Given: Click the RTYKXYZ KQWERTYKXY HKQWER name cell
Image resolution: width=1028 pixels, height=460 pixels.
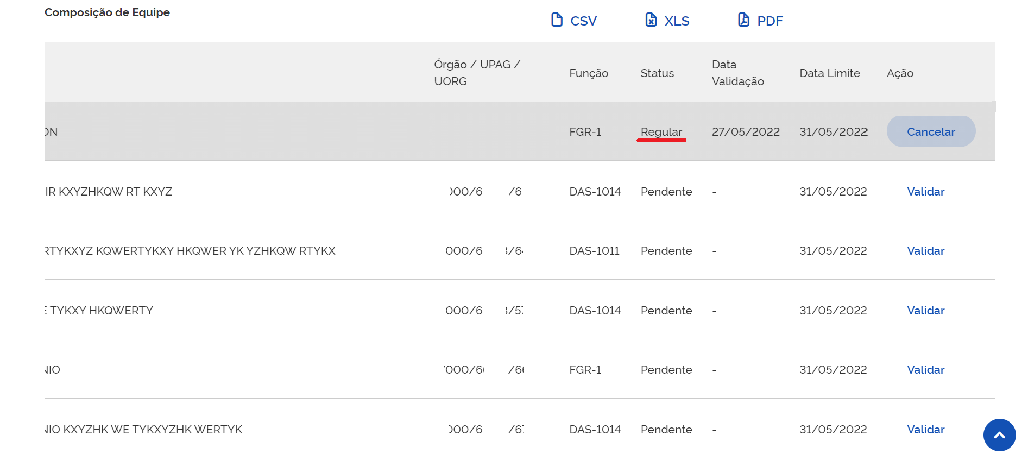Looking at the screenshot, I should [190, 251].
